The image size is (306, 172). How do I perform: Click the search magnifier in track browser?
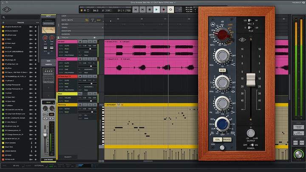click(x=4, y=17)
